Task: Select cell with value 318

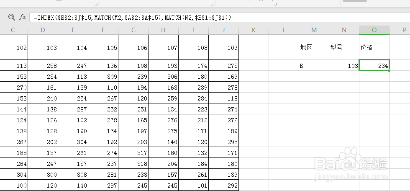Action: (133, 163)
